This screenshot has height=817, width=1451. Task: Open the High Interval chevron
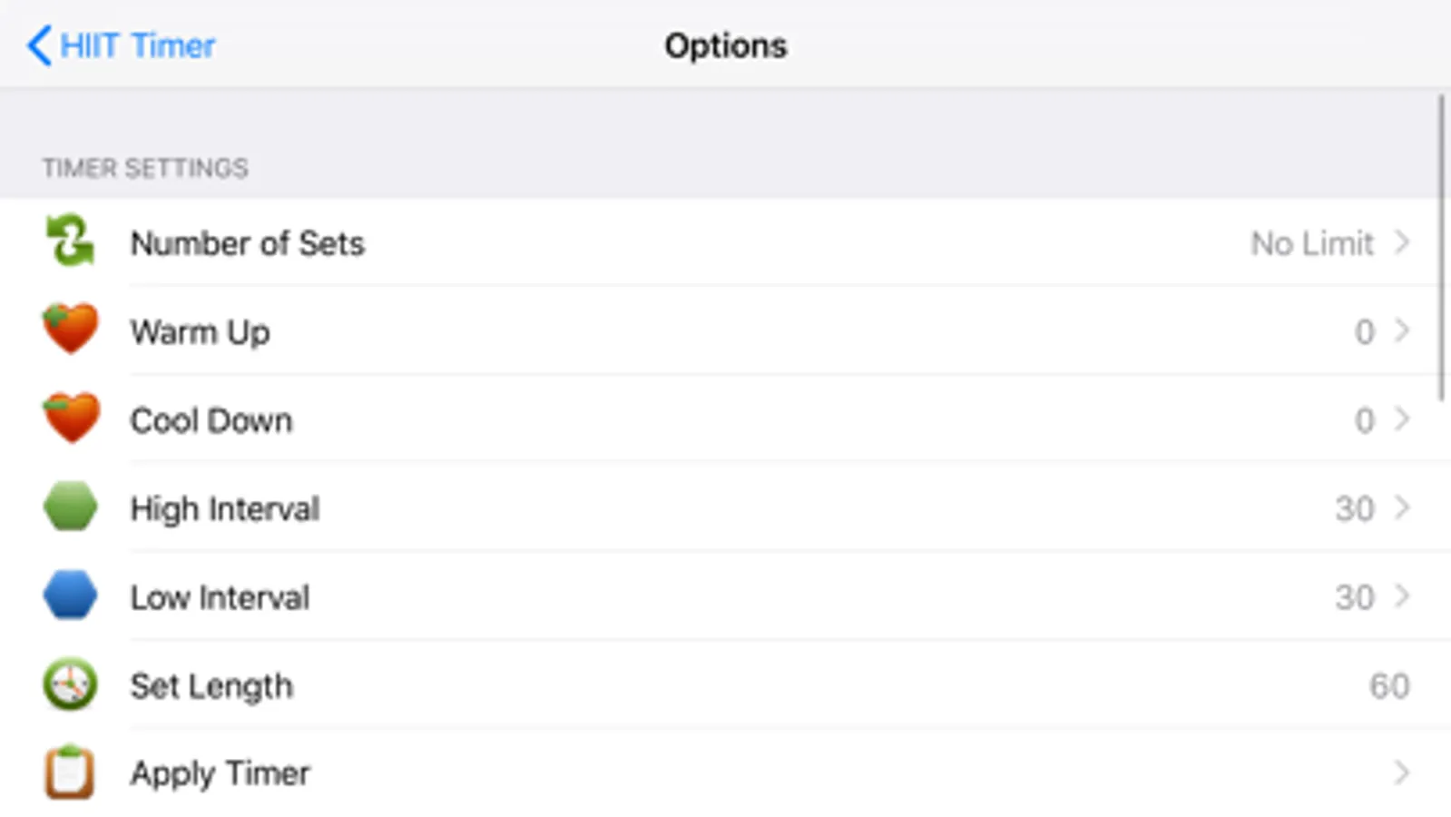point(1402,507)
